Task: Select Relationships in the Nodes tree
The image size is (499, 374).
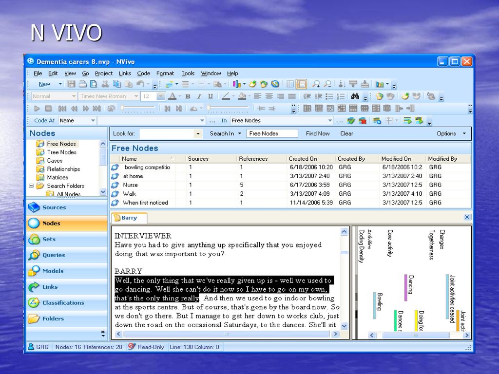Action: pos(63,169)
